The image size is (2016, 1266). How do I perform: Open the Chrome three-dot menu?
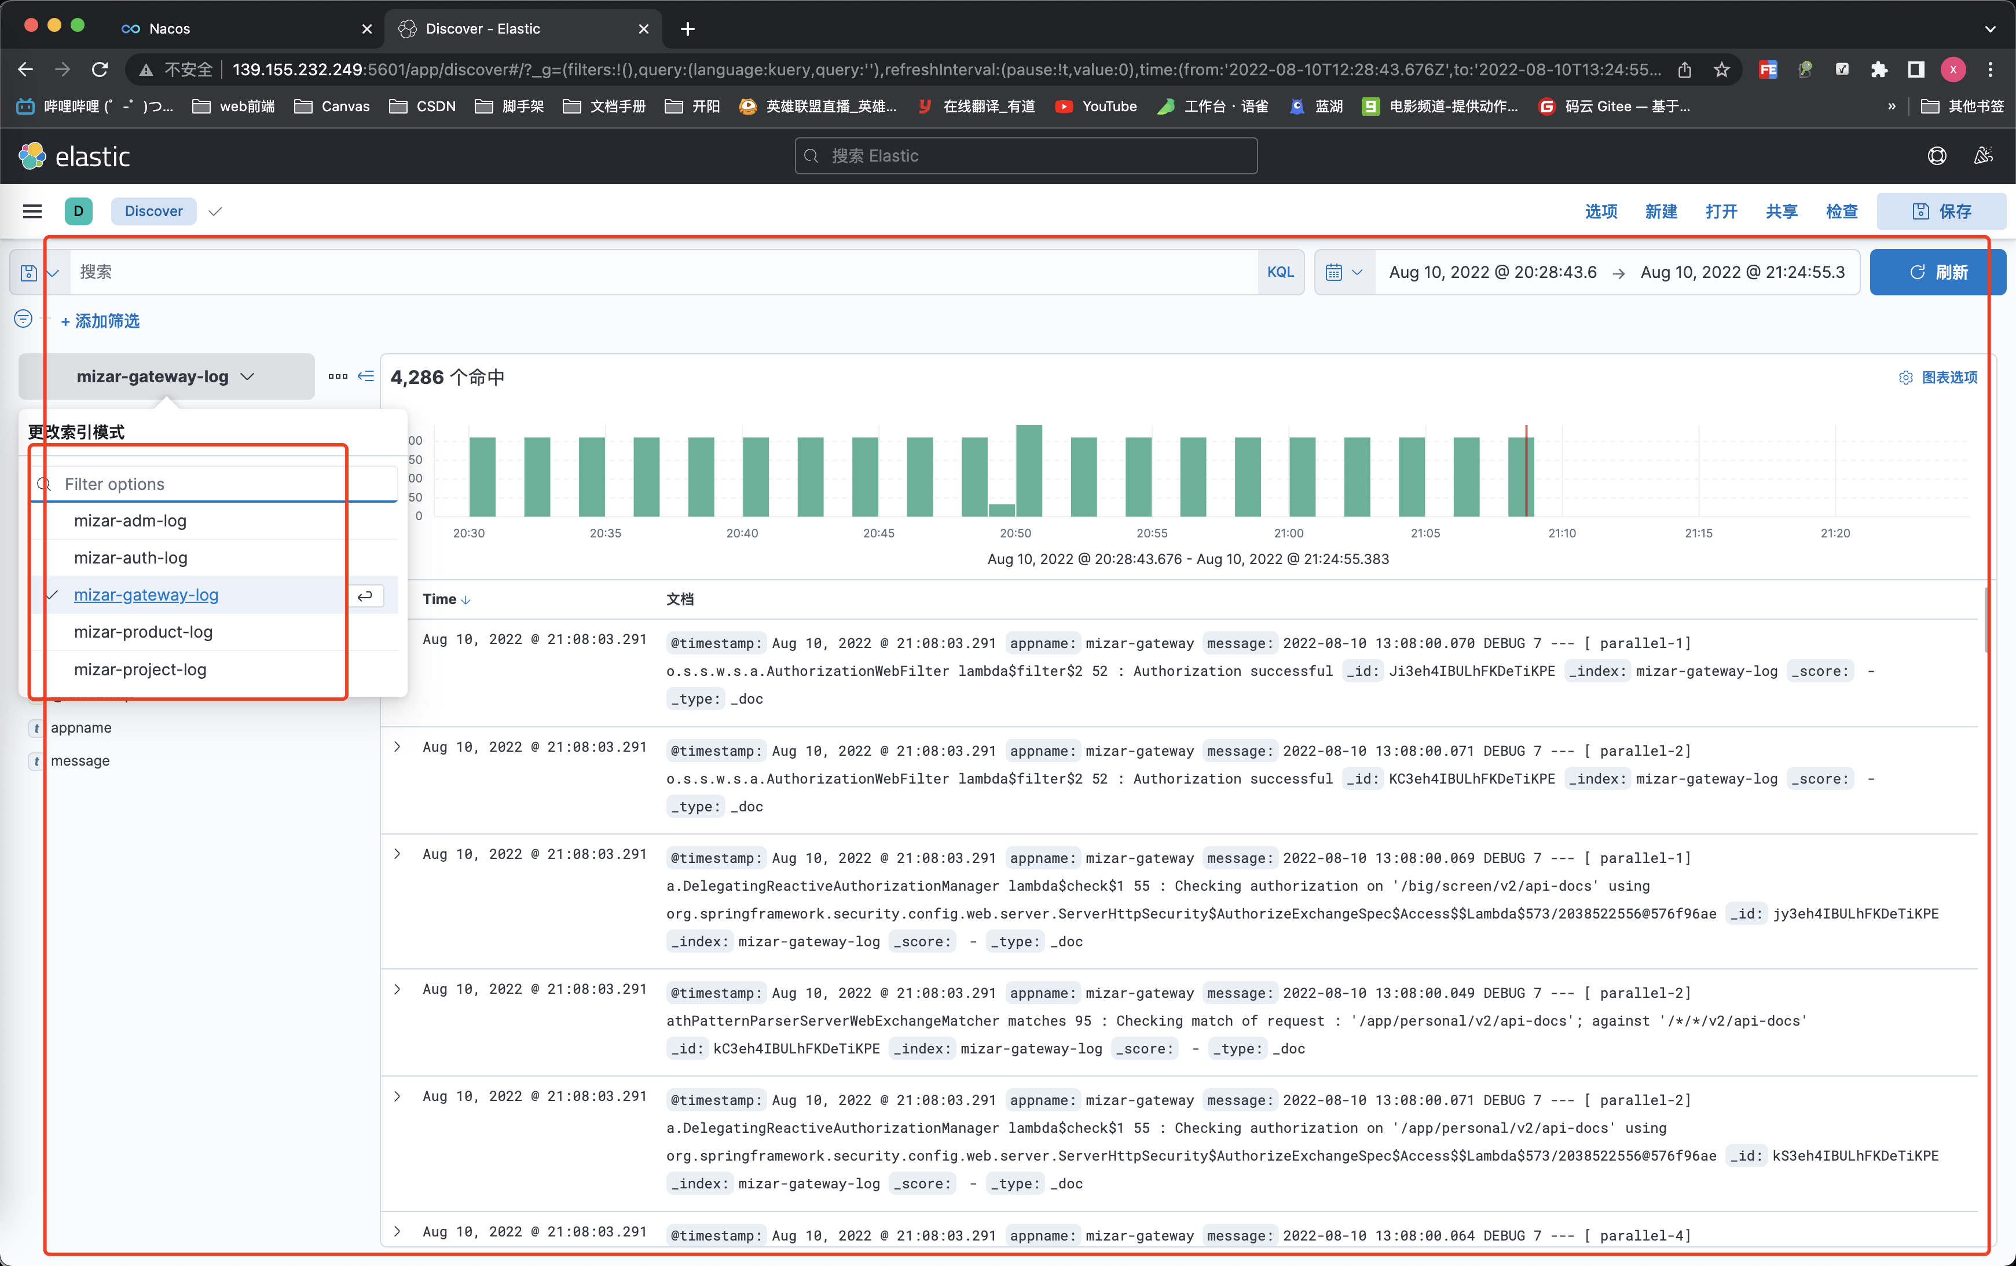pyautogui.click(x=1991, y=69)
